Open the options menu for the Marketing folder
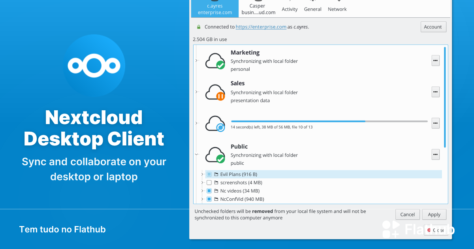474x249 pixels. click(x=435, y=60)
